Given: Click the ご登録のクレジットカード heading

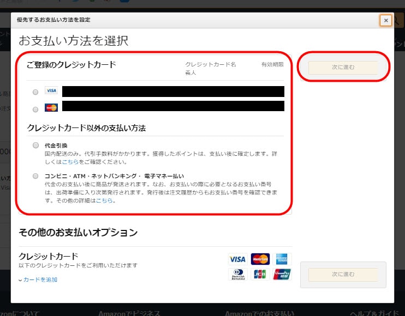Looking at the screenshot, I should pyautogui.click(x=72, y=64).
